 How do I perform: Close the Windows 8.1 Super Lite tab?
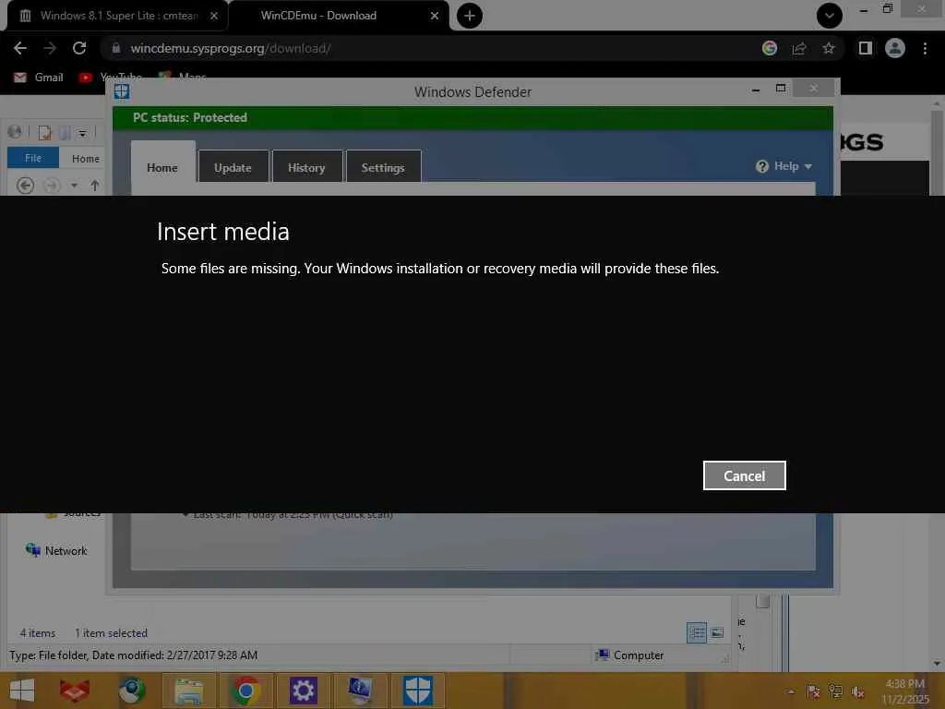point(214,16)
